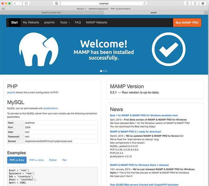Open FAQ in the navbar
Viewport: 209px width, 186px height.
tap(78, 22)
